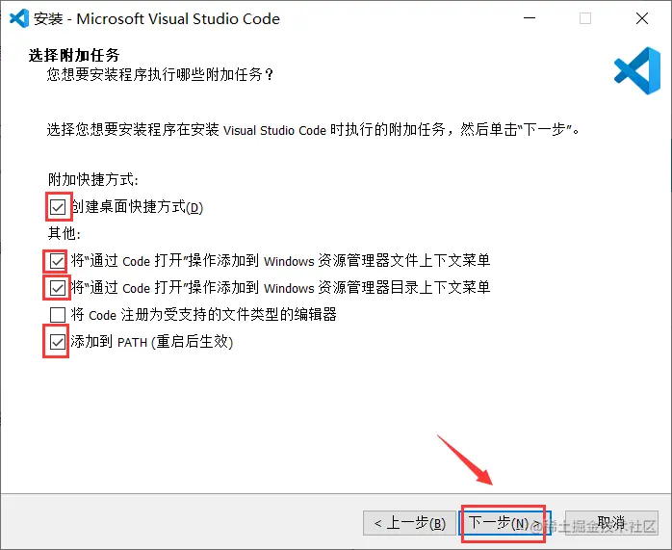
Task: Click the 下一步(N) next button
Action: [504, 523]
